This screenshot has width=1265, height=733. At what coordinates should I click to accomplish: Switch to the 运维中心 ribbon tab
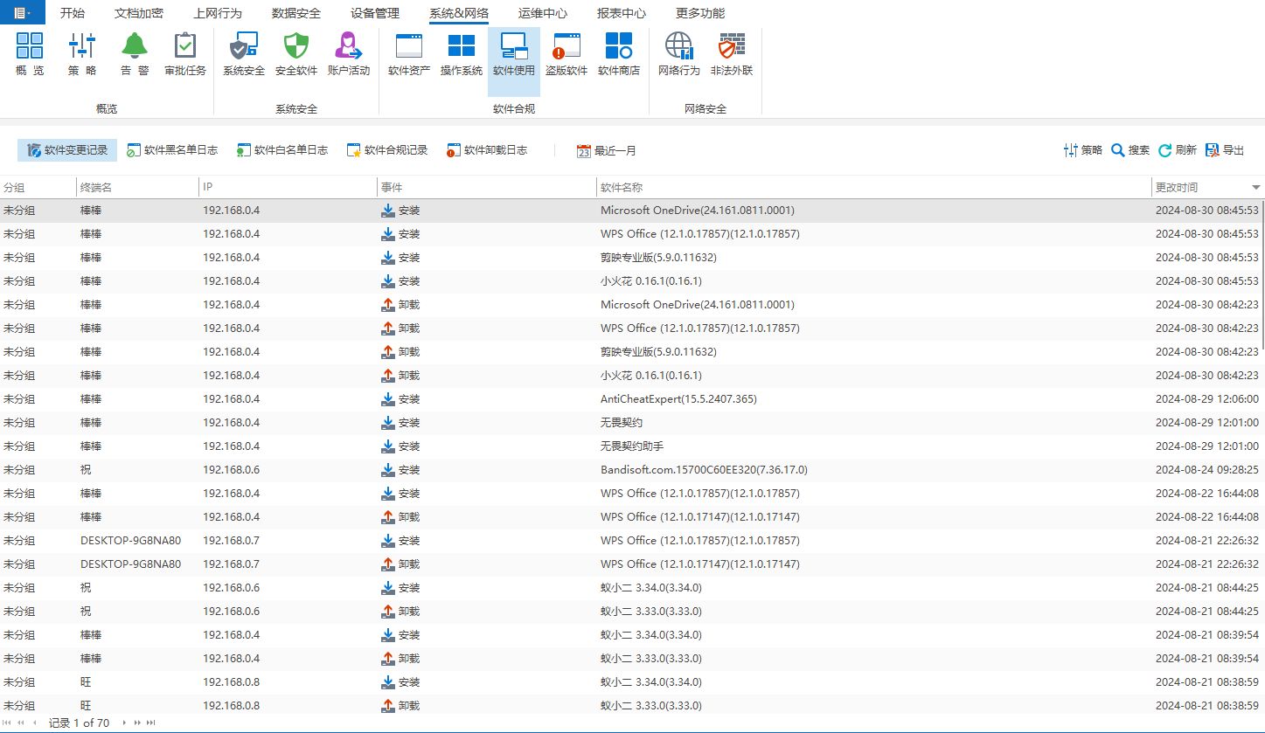pos(543,13)
